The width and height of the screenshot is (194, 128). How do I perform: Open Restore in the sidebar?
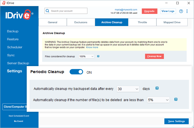point(13,39)
